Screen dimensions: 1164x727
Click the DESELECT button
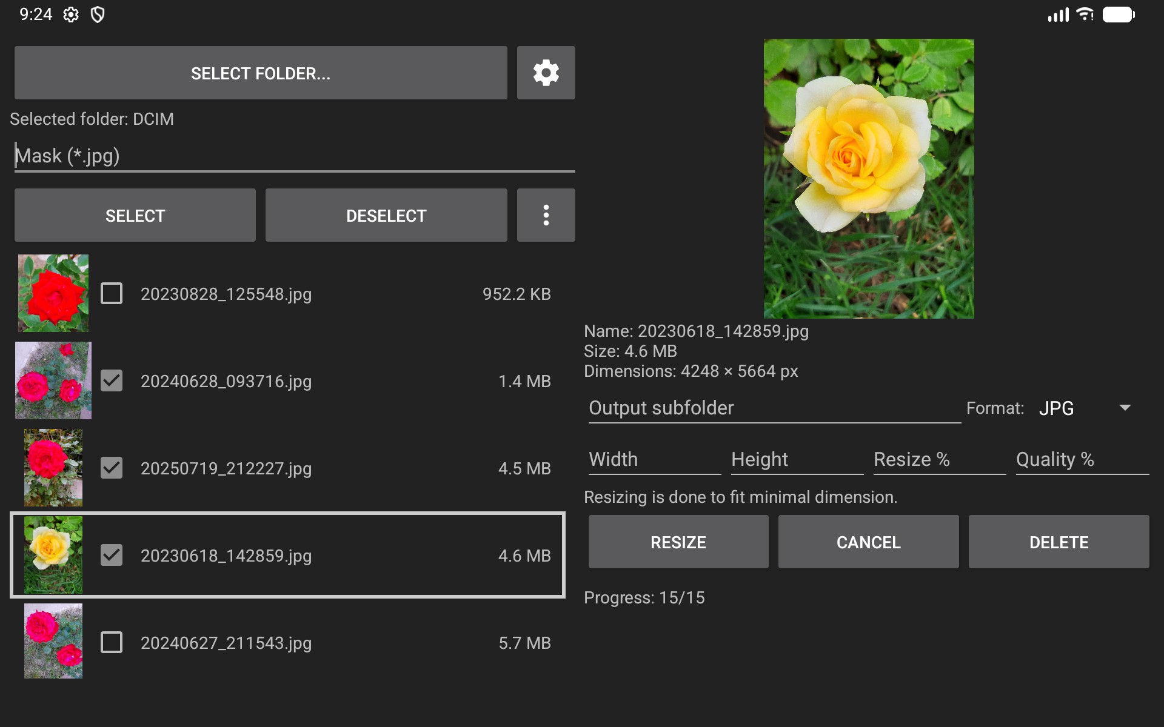coord(386,216)
